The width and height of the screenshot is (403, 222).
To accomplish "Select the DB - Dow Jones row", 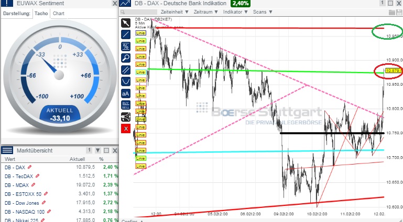I will pyautogui.click(x=60, y=203).
